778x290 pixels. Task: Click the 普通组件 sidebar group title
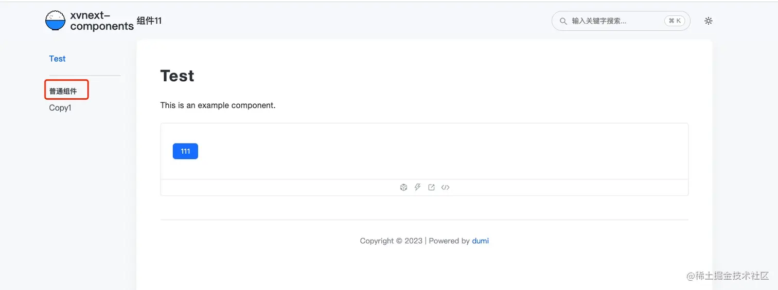point(63,92)
